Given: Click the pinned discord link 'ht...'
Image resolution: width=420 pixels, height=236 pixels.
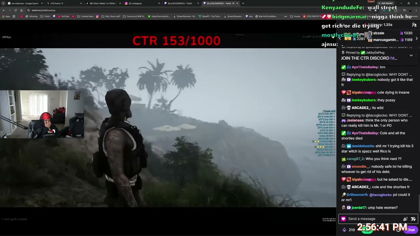Looking at the screenshot, I should click(x=394, y=58).
